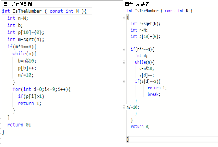Click the 自己的代码截图 heading
The height and width of the screenshot is (147, 218).
(x=18, y=4)
